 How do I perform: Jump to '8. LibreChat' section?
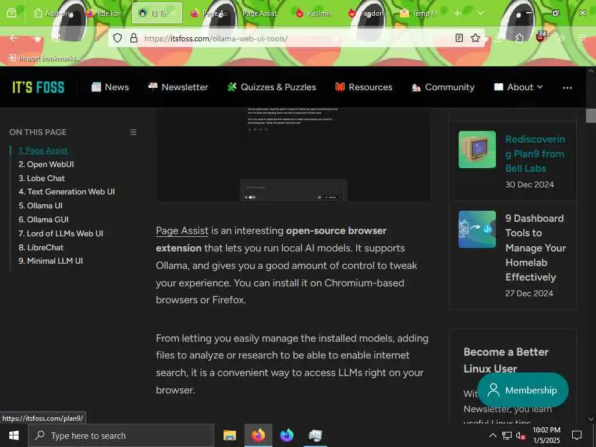pyautogui.click(x=41, y=247)
